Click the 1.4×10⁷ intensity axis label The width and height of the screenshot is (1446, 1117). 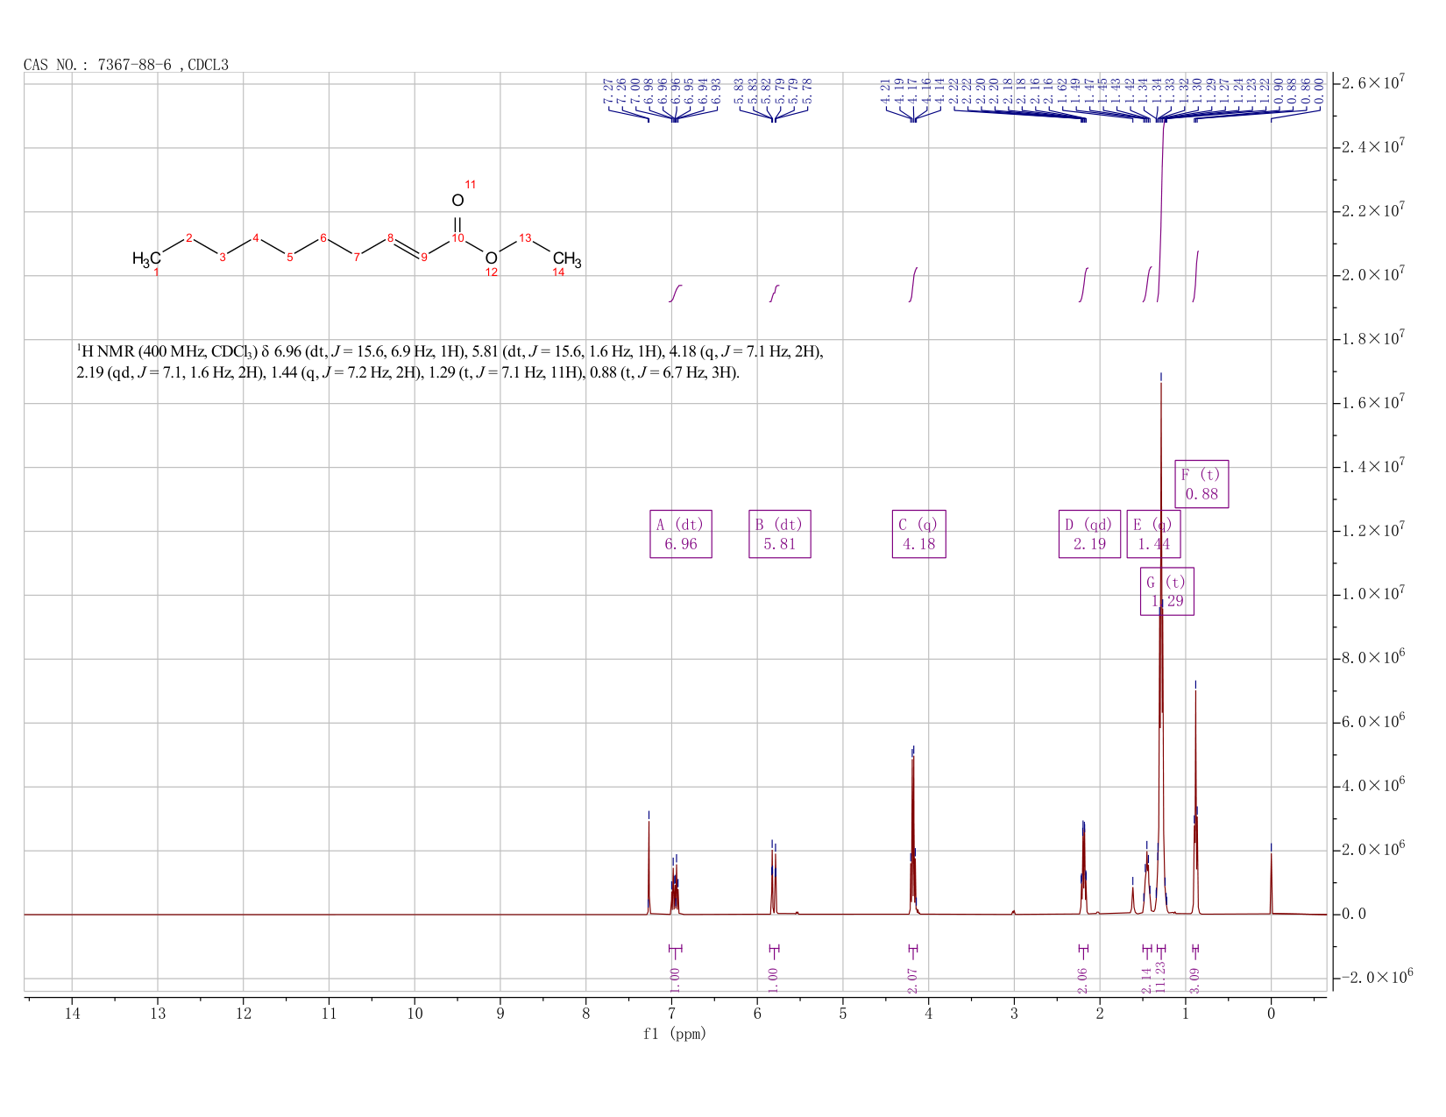(1374, 467)
